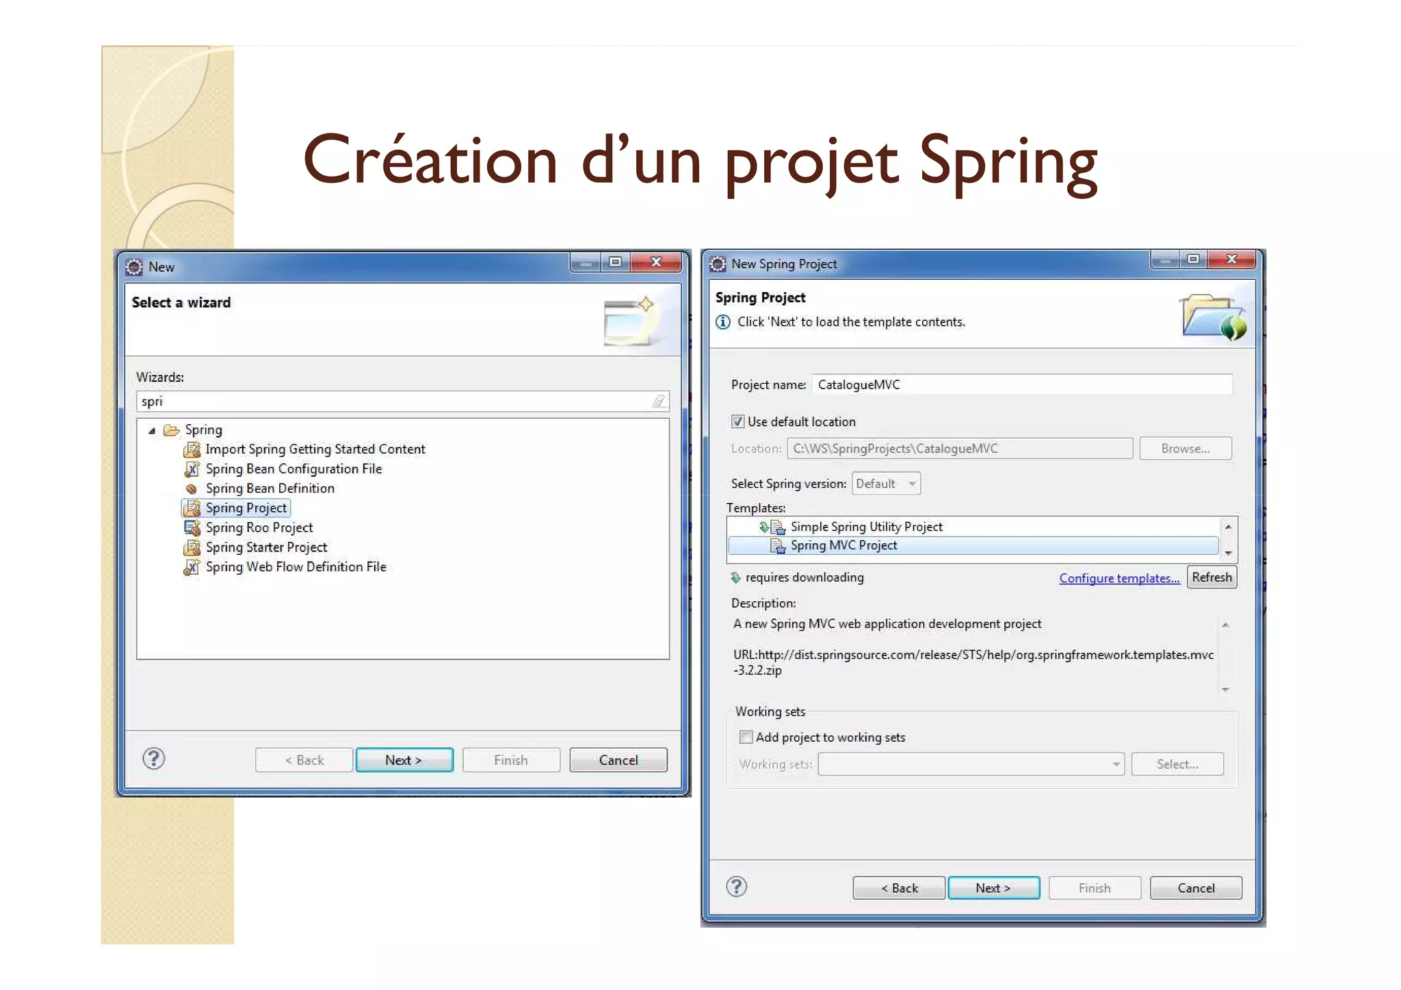Open help in the New wizard dialog
The height and width of the screenshot is (990, 1401).
coord(154,758)
